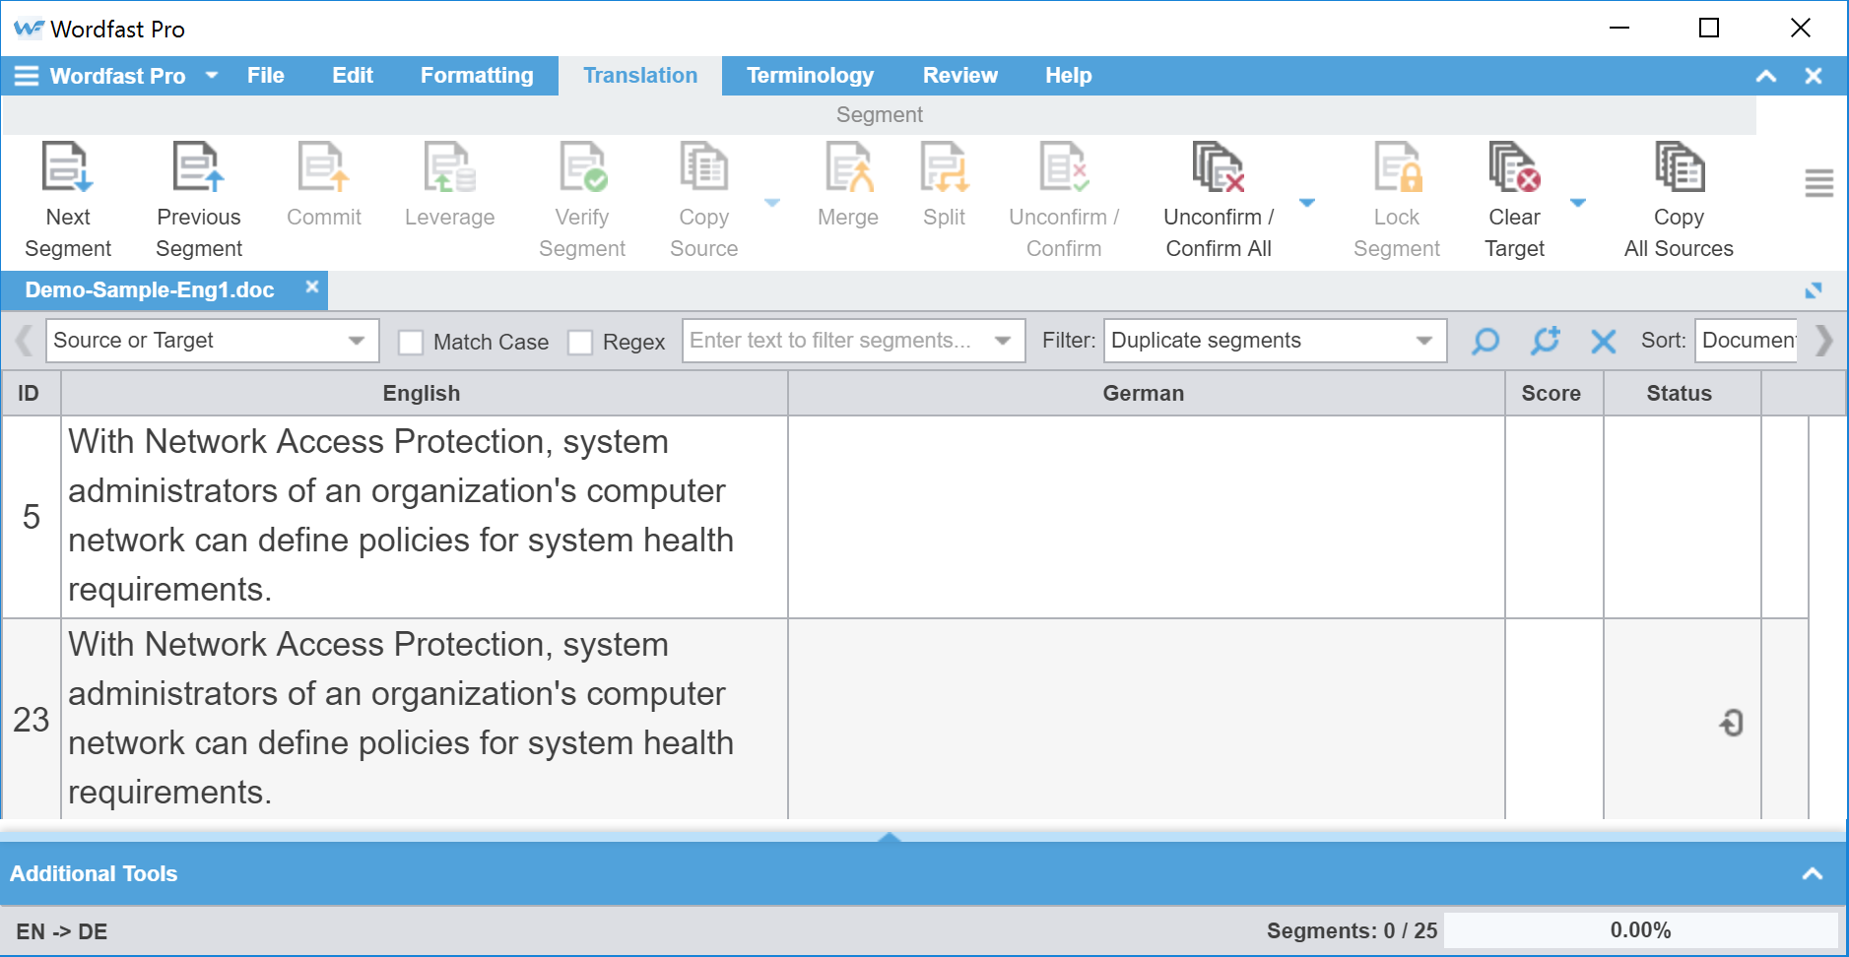Switch to Formatting tab
This screenshot has width=1849, height=957.
pos(477,76)
